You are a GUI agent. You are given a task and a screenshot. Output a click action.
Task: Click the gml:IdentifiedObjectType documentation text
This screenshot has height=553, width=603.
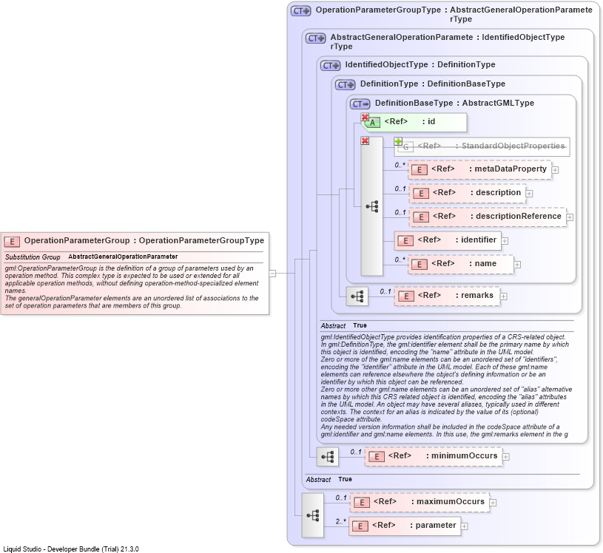446,385
